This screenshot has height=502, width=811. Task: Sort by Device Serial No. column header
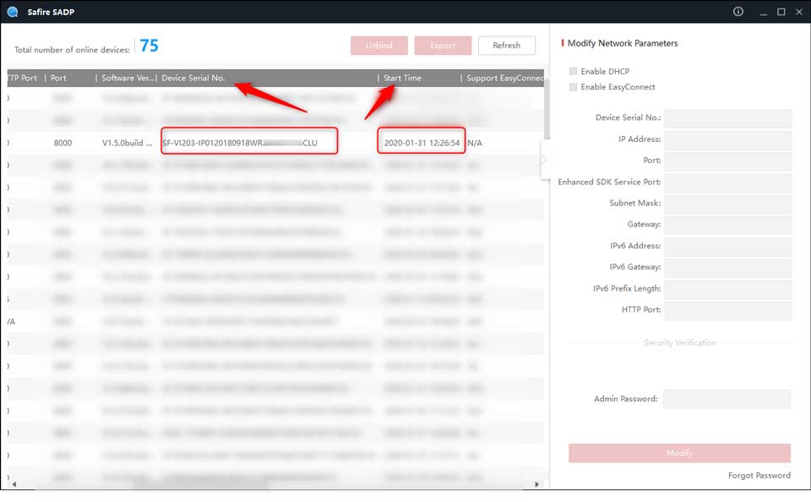click(193, 78)
